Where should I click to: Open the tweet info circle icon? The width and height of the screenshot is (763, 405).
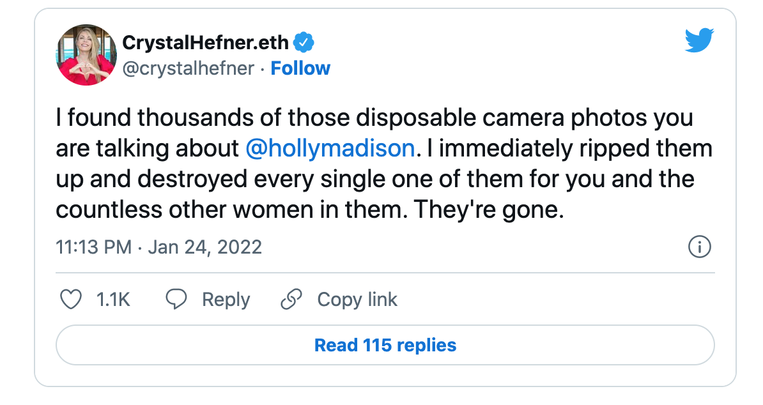click(x=699, y=247)
